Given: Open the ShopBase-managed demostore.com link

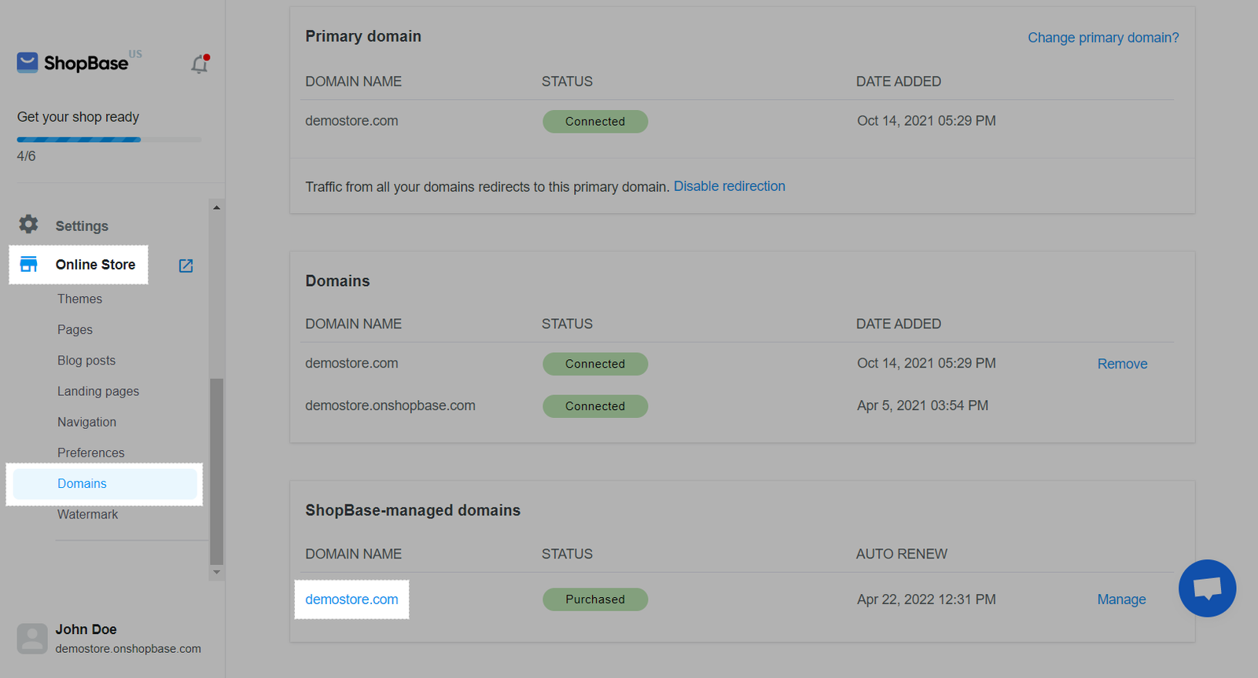Looking at the screenshot, I should [351, 599].
